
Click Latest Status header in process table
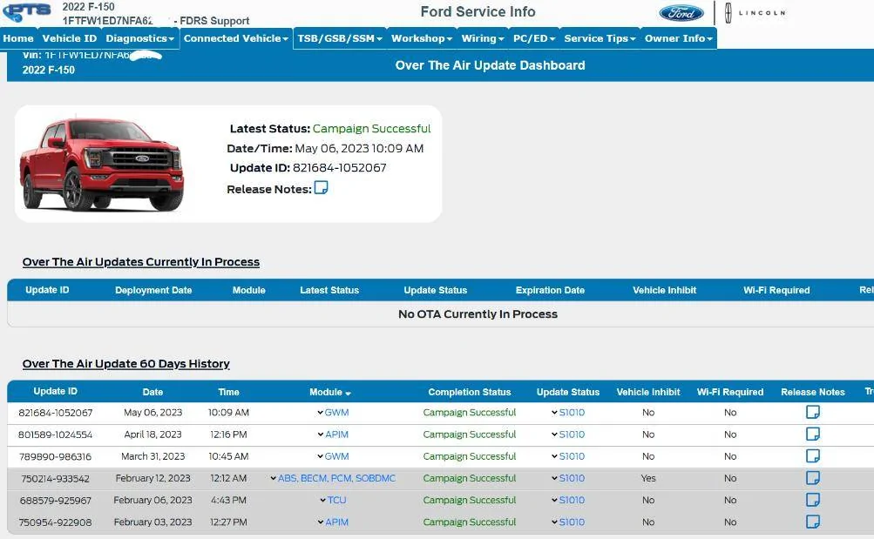tap(329, 290)
